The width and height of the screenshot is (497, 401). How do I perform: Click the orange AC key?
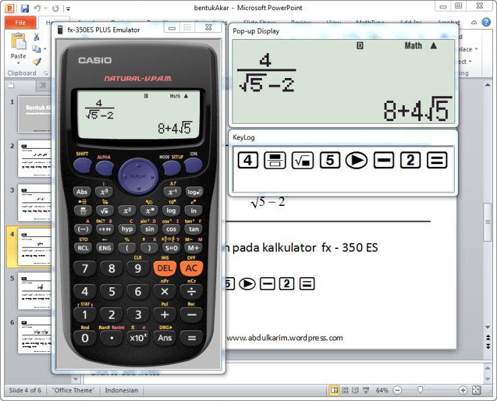[x=191, y=268]
